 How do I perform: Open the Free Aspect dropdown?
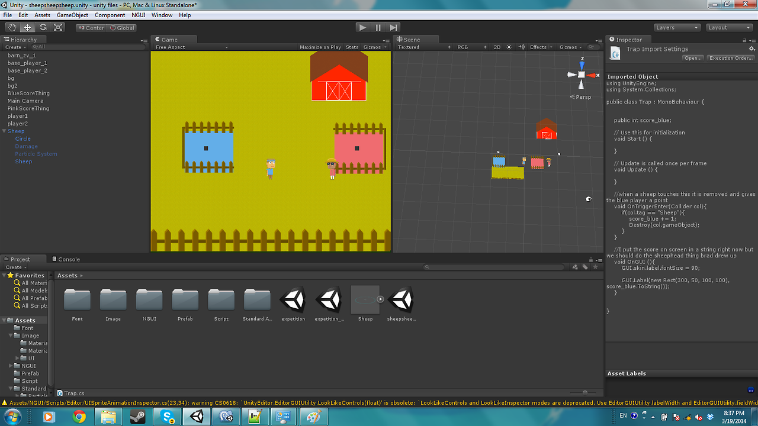pos(191,47)
